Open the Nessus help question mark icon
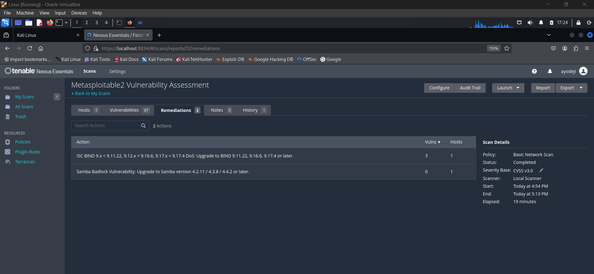Image resolution: width=594 pixels, height=274 pixels. tap(534, 71)
